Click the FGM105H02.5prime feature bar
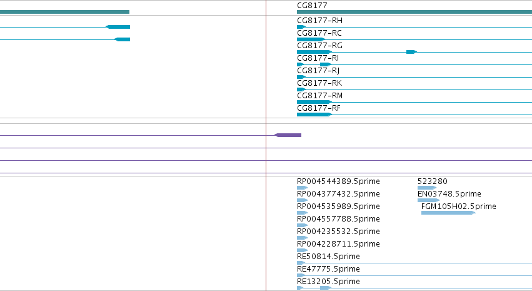Image resolution: width=532 pixels, height=291 pixels. [x=448, y=213]
